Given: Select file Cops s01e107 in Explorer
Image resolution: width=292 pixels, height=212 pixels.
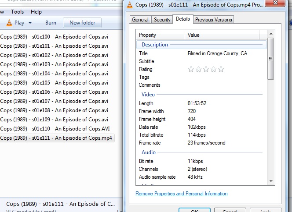Looking at the screenshot, I should tap(54, 101).
